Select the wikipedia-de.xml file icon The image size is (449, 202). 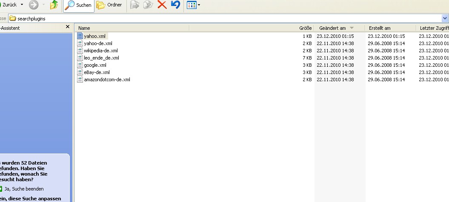click(80, 50)
